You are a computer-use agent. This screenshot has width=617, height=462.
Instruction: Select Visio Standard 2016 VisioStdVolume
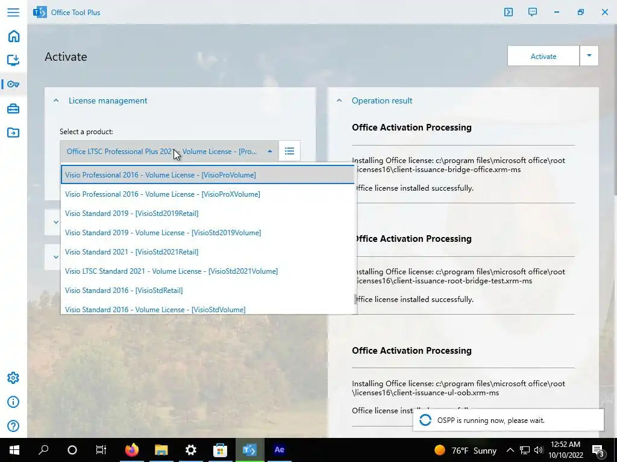coord(208,309)
